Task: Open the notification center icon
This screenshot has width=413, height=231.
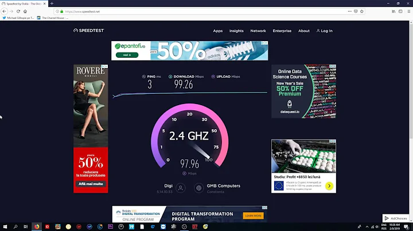Action: pyautogui.click(x=407, y=227)
